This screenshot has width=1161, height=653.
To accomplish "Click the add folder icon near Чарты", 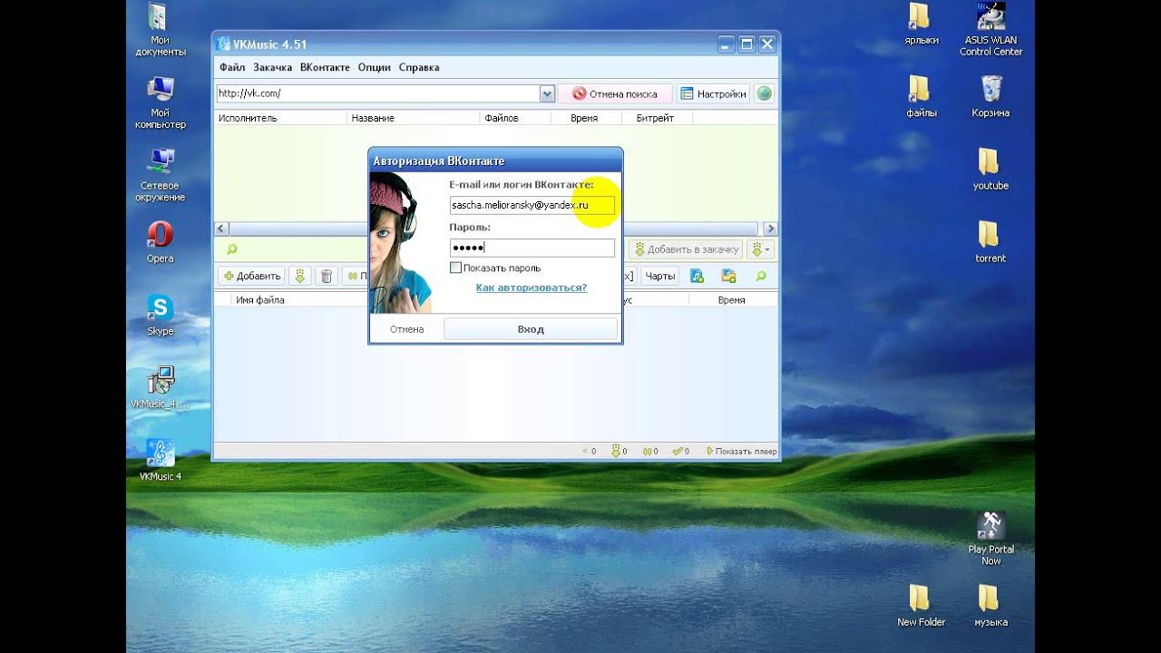I will coord(728,276).
